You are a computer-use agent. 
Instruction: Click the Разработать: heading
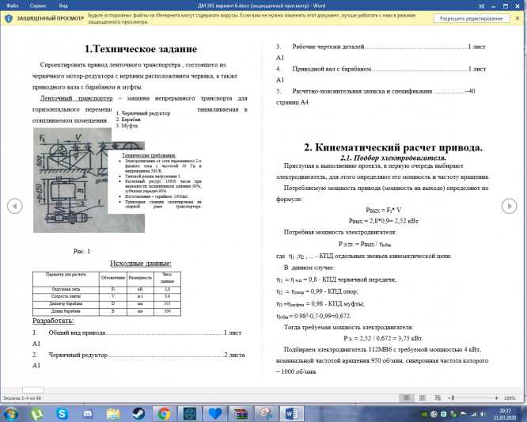53,321
